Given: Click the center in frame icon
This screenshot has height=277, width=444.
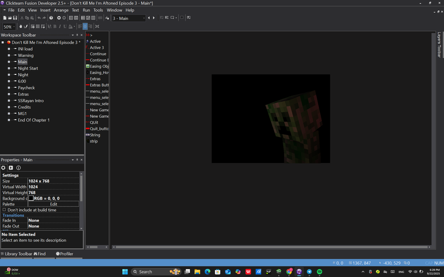Looking at the screenshot, I should tap(97, 26).
